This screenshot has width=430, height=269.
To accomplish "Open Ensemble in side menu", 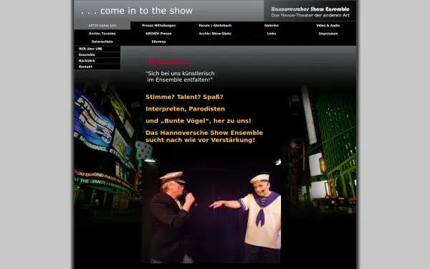I will tap(97, 55).
